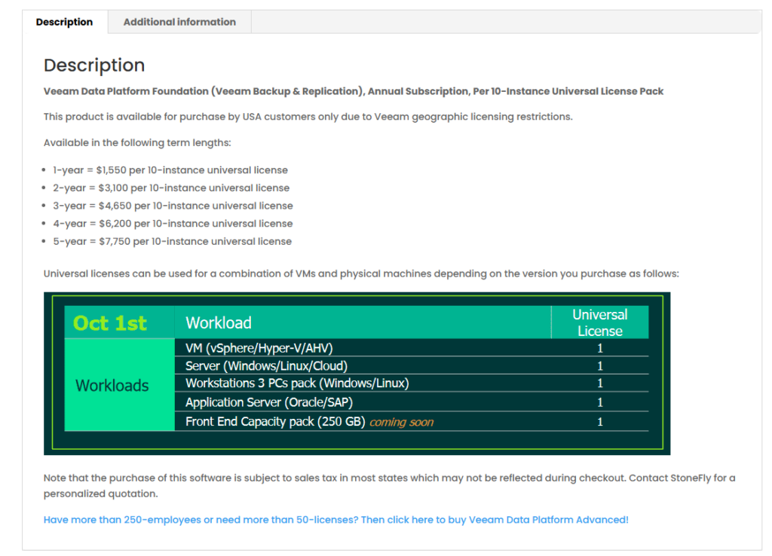Click the 2-year $3,100 list item

pos(170,188)
